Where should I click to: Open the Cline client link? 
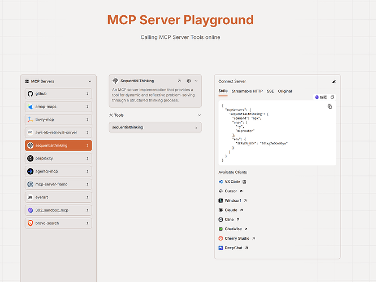pos(229,219)
